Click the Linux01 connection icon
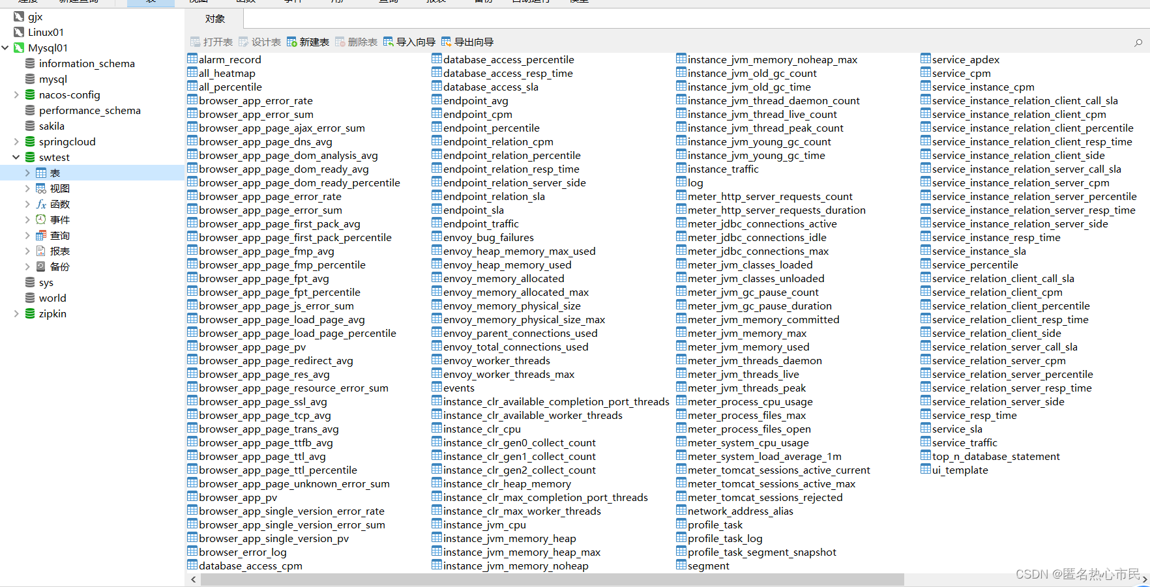Screen dimensions: 1150x587 pyautogui.click(x=19, y=32)
